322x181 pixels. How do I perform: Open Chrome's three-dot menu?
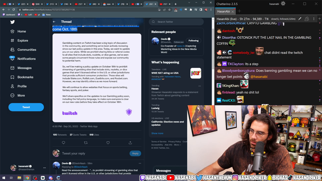click(211, 10)
